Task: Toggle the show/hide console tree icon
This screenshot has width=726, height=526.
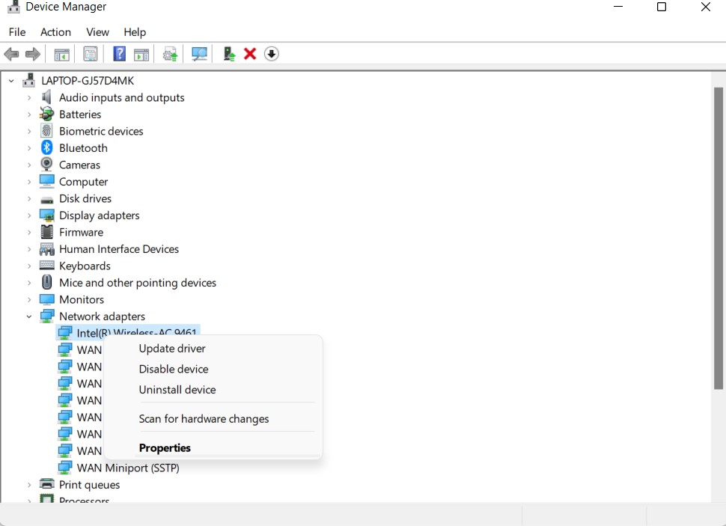Action: (x=61, y=54)
